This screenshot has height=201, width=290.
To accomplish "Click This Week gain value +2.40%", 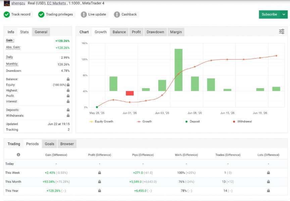I will (50, 173).
